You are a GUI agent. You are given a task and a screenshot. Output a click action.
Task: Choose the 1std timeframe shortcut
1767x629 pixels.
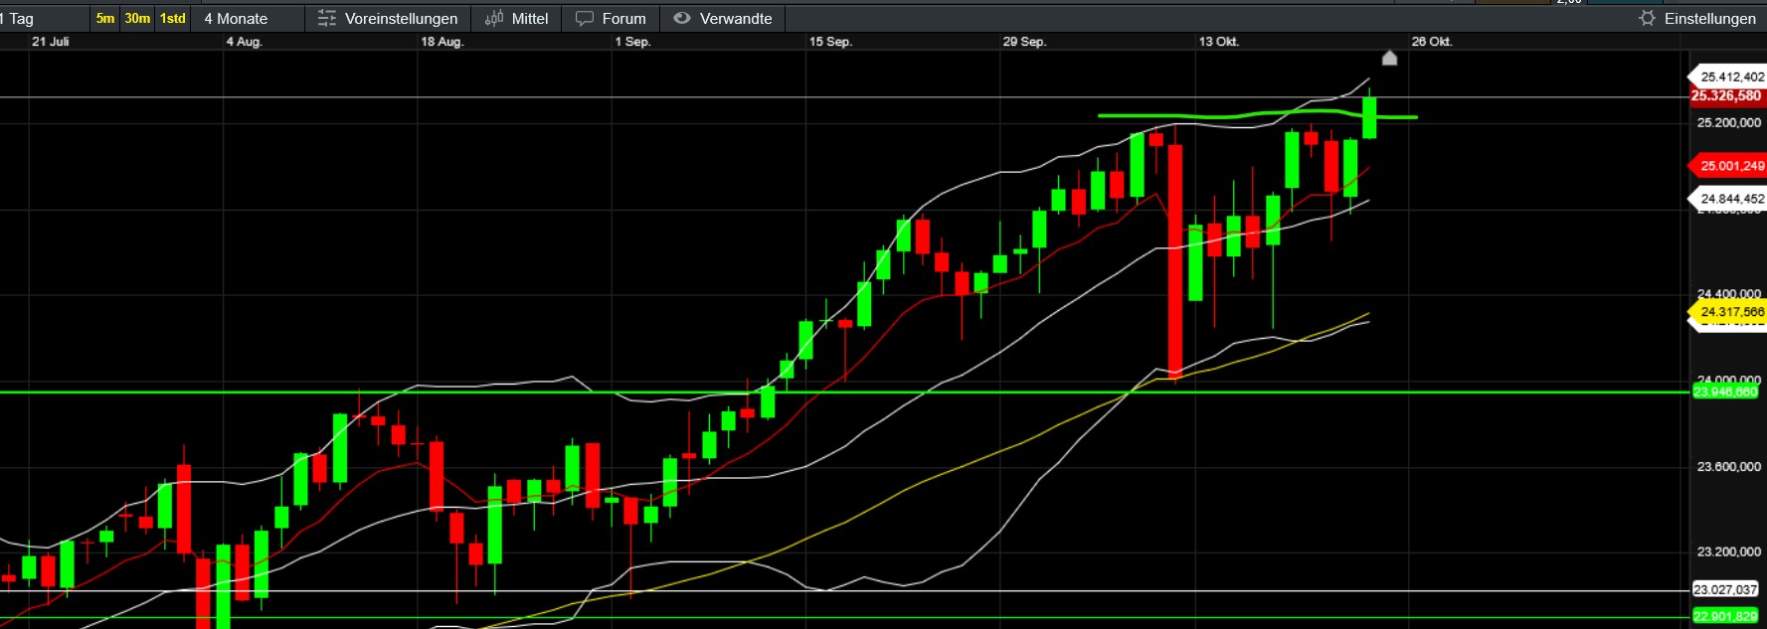[x=173, y=19]
